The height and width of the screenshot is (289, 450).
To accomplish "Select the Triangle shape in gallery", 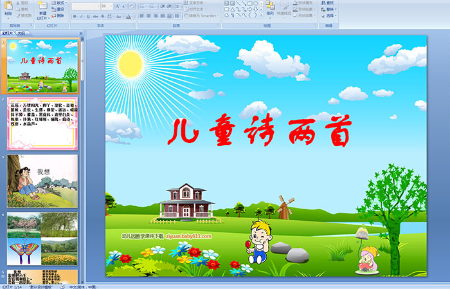I will 233,10.
